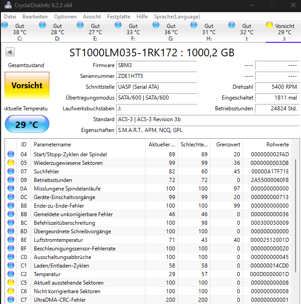
Task: Click the yellow Vorsicht orb for drive J:
Action: pos(269,25)
